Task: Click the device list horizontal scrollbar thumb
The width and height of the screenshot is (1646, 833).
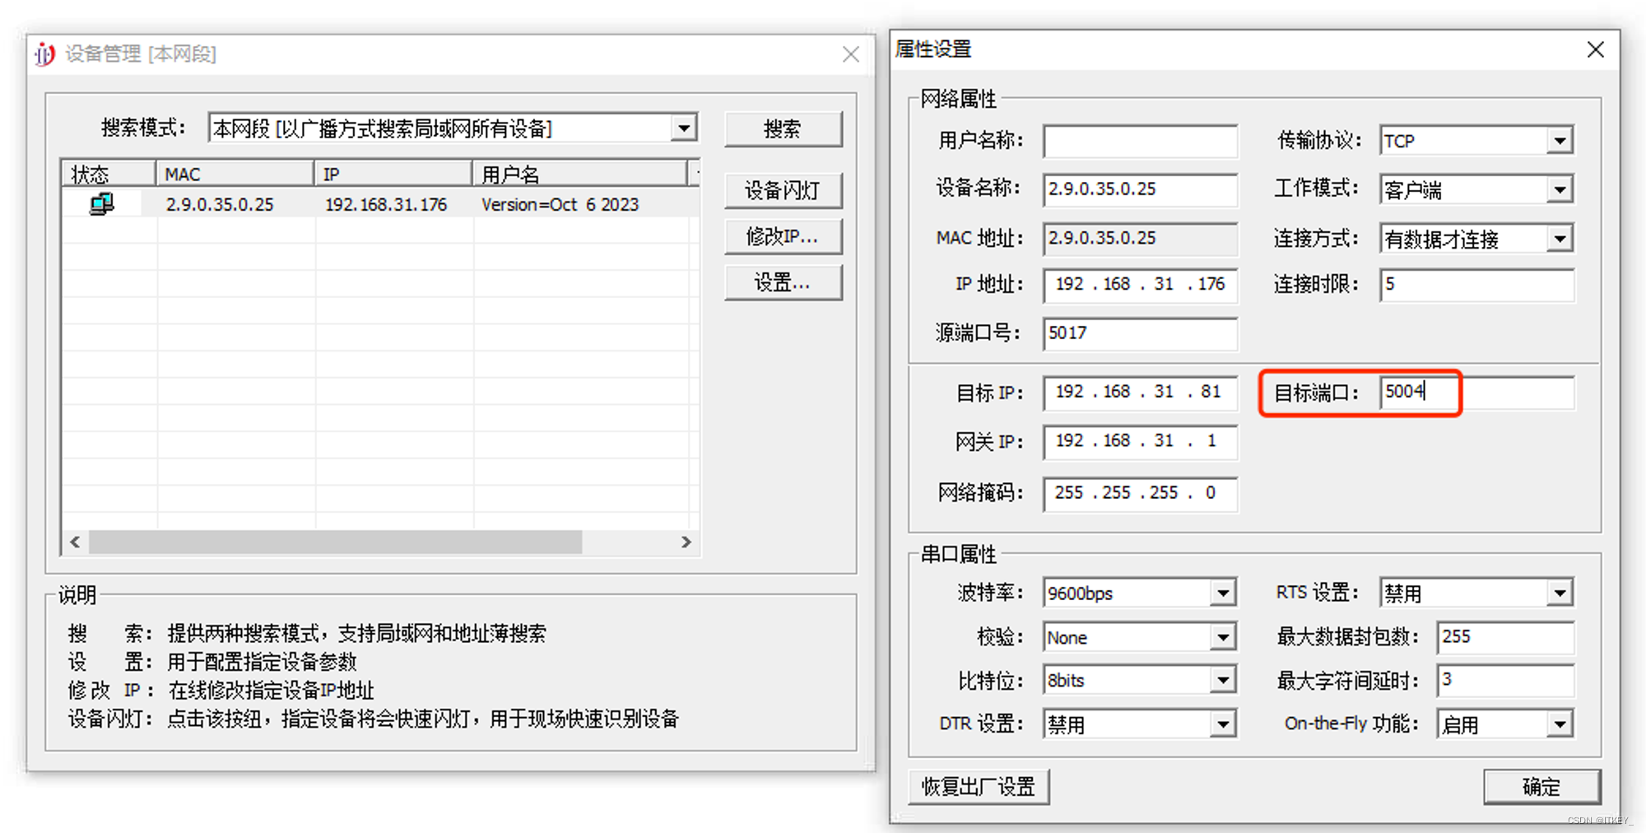Action: 336,542
